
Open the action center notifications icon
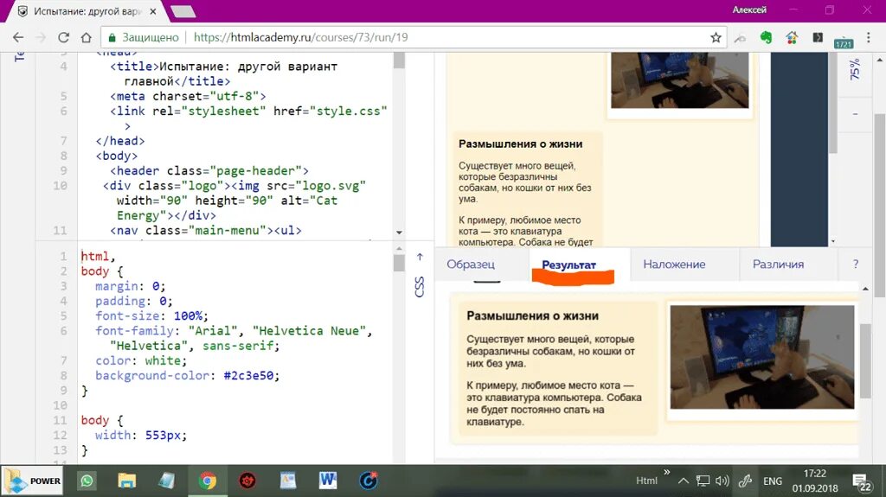point(863,482)
